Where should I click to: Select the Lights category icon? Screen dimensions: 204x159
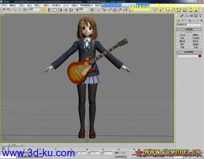point(186,20)
